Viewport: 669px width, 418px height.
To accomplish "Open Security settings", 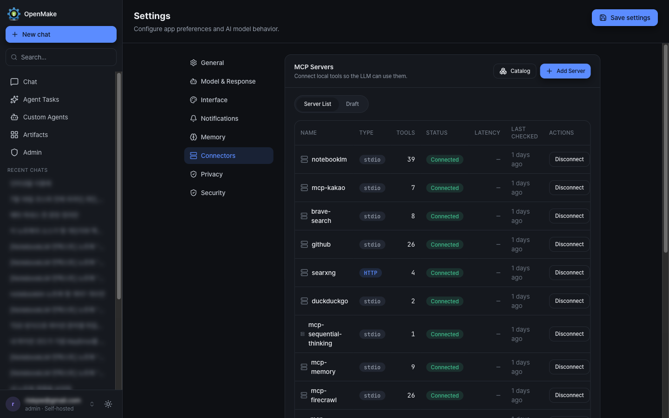I will 229,193.
